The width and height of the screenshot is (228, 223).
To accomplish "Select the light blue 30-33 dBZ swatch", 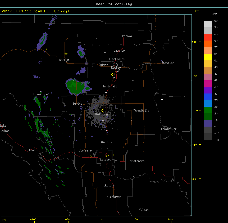I will pyautogui.click(x=208, y=104).
